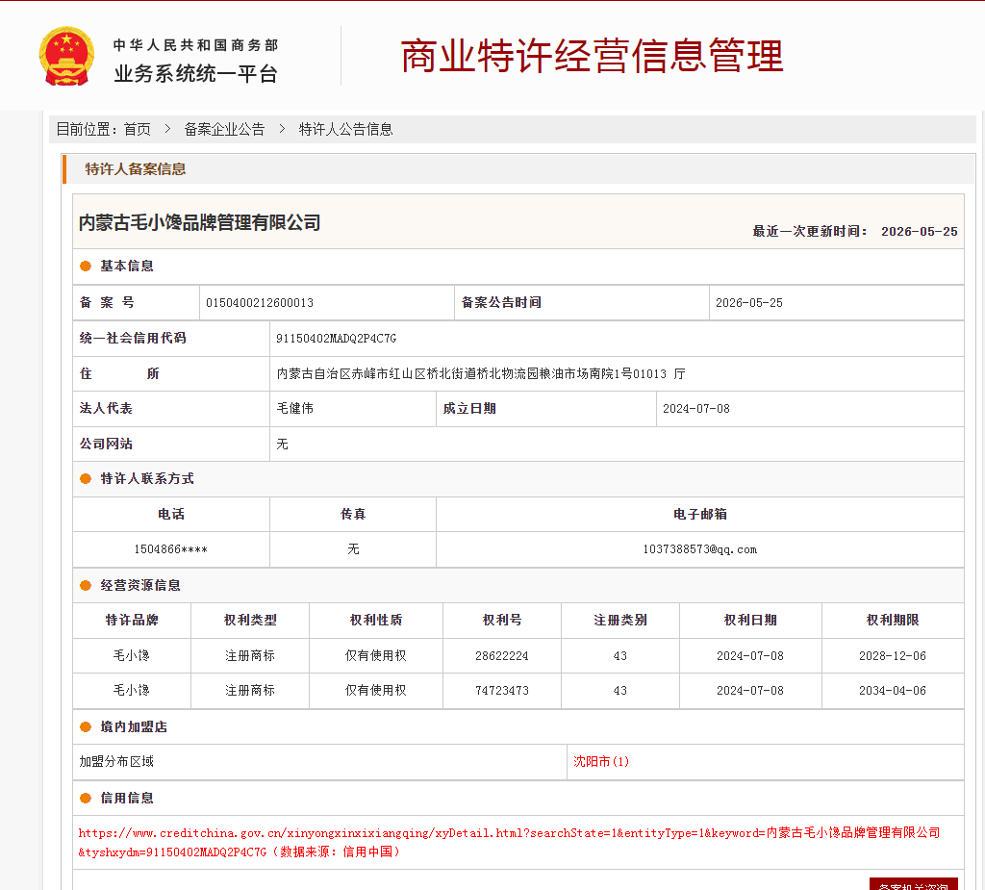The height and width of the screenshot is (890, 985).
Task: Click 基本信息 section heading
Action: coord(127,266)
